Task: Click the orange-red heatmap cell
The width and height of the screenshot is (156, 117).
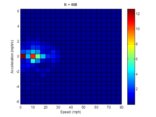Action: [x=33, y=56]
